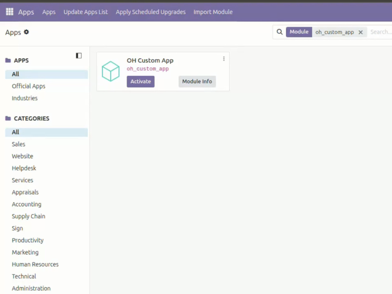Click Import Module menu
The width and height of the screenshot is (392, 294).
(213, 12)
